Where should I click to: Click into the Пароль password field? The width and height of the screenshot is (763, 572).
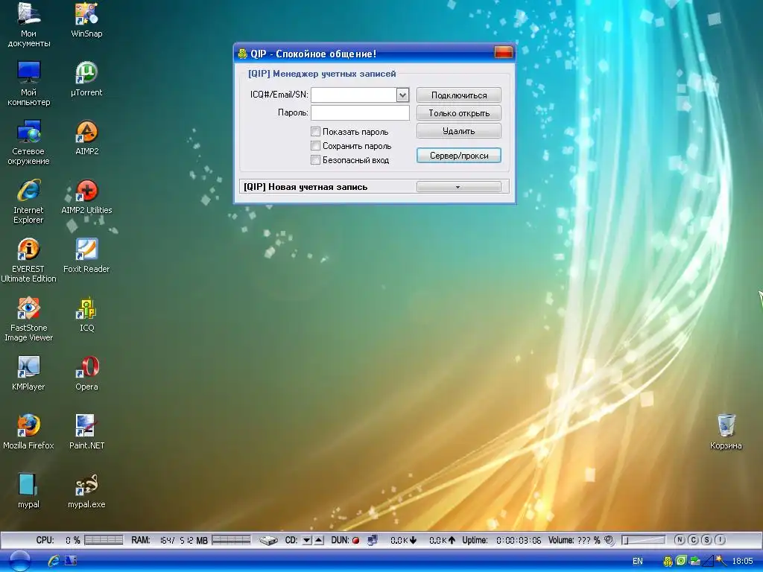360,113
